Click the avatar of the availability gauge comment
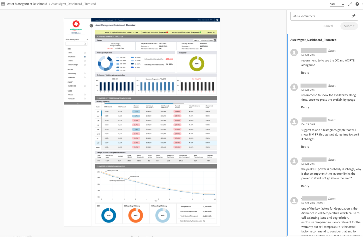Image resolution: width=363 pixels, height=237 pixels. tap(294, 87)
